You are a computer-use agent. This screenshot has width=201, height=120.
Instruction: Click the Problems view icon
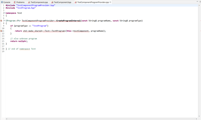coord(15,2)
